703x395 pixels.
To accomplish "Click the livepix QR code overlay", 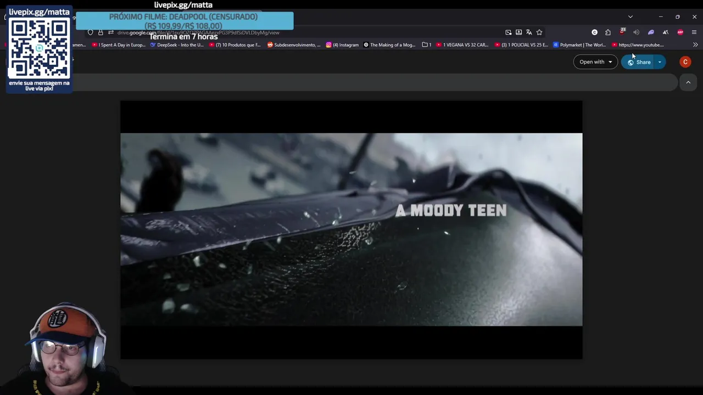I will [x=39, y=49].
